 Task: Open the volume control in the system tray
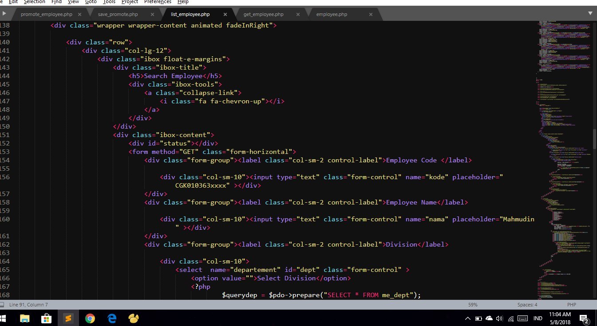pos(499,318)
